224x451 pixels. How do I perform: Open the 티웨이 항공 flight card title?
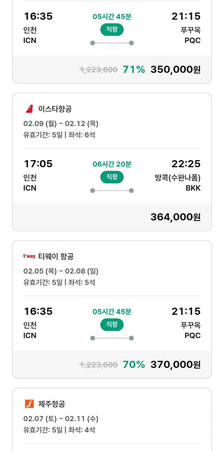(x=56, y=256)
